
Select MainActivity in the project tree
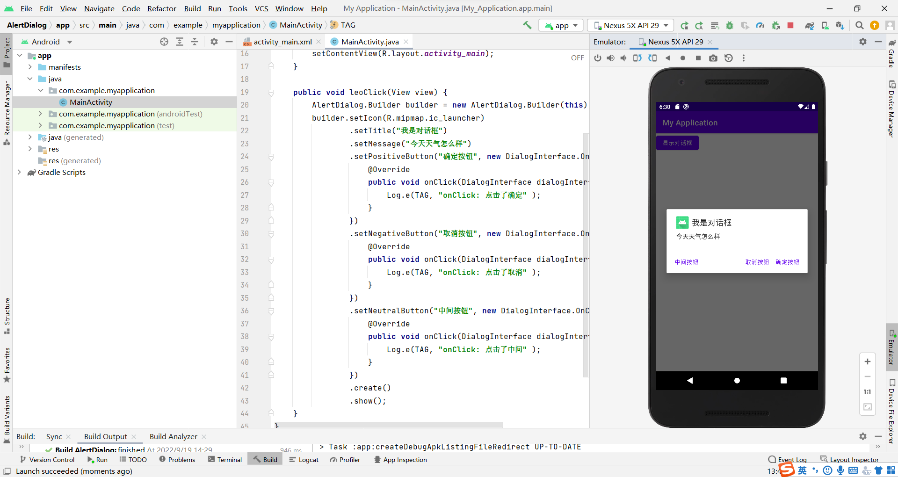pos(91,102)
